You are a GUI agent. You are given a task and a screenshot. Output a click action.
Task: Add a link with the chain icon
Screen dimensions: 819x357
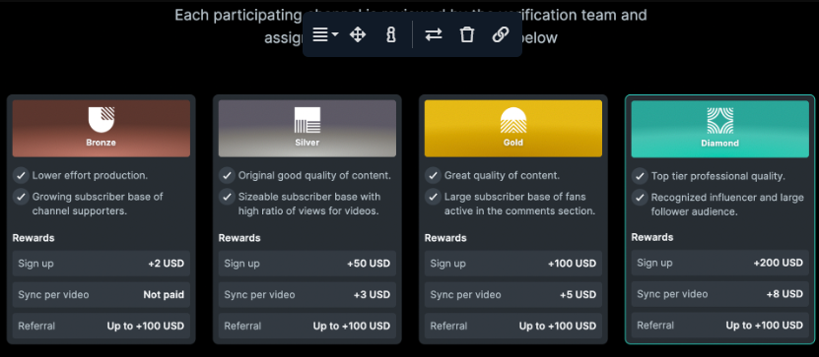tap(501, 35)
